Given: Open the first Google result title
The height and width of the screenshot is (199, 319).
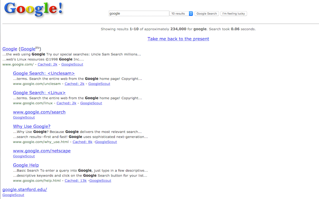Looking at the screenshot, I should (10, 49).
